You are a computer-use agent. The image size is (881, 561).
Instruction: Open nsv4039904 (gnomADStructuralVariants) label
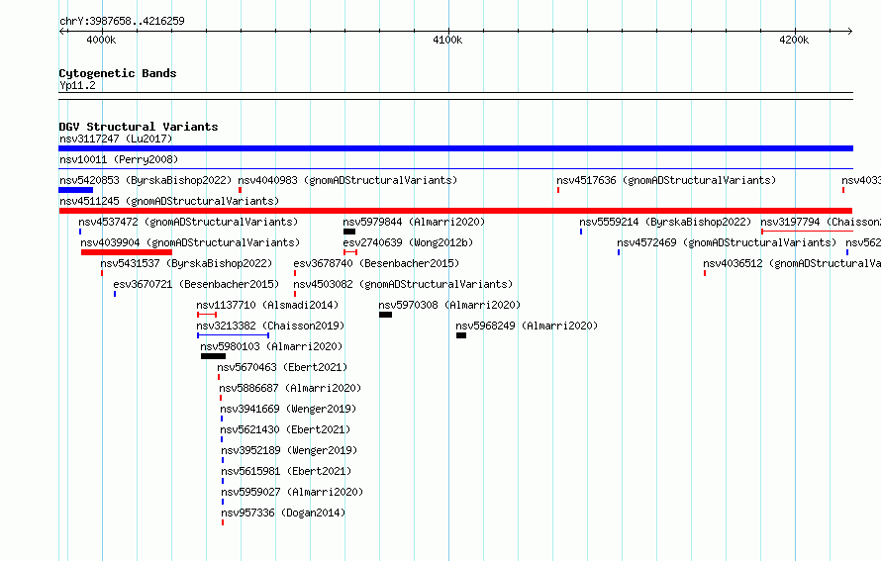click(x=190, y=242)
